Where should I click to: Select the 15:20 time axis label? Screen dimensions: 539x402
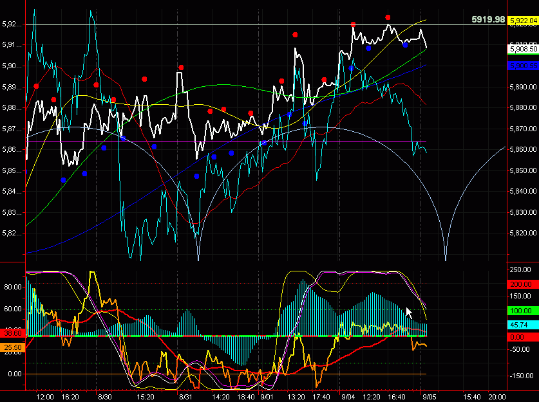(x=146, y=397)
